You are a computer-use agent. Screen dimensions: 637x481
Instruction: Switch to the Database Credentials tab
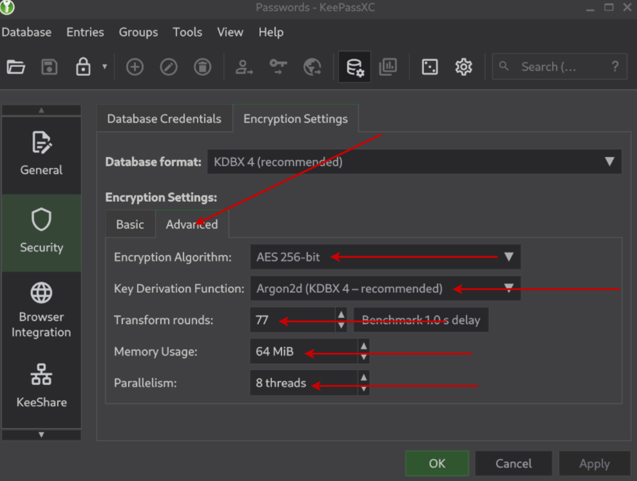pyautogui.click(x=164, y=119)
